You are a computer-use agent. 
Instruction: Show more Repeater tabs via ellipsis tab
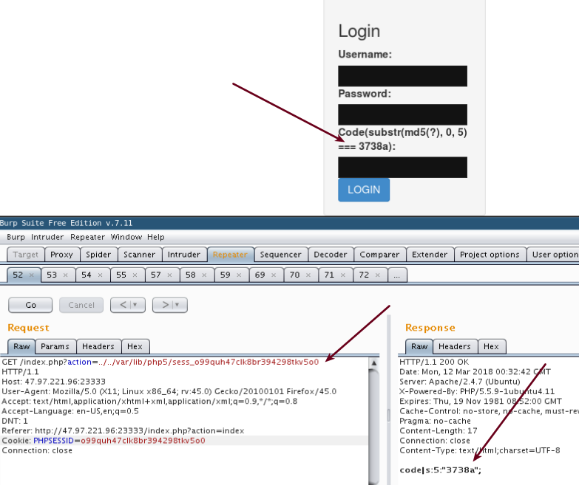click(x=397, y=275)
